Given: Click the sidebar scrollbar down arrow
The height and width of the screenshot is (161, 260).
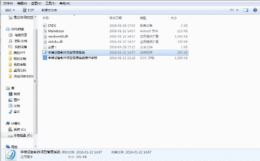Looking at the screenshot, I should [36, 146].
